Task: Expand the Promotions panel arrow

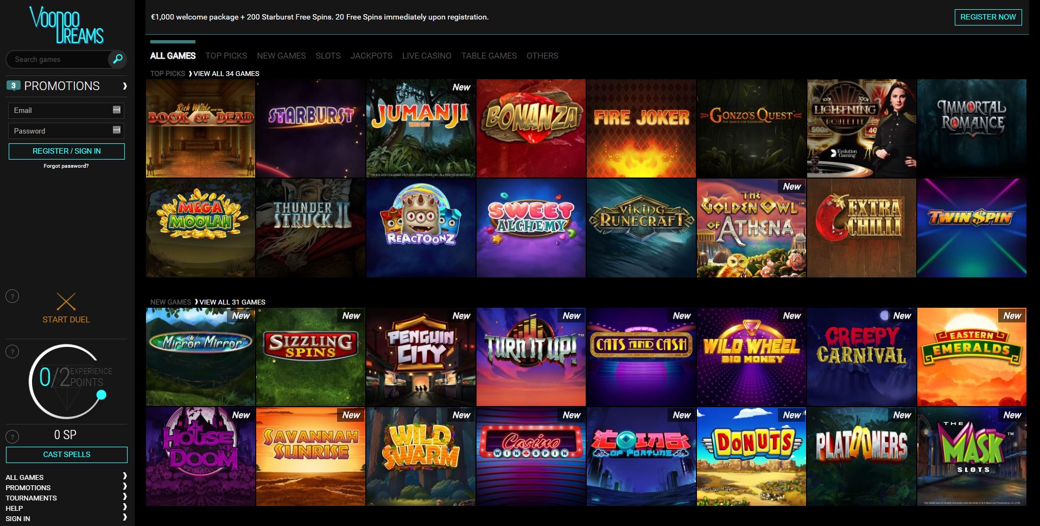Action: pos(125,86)
